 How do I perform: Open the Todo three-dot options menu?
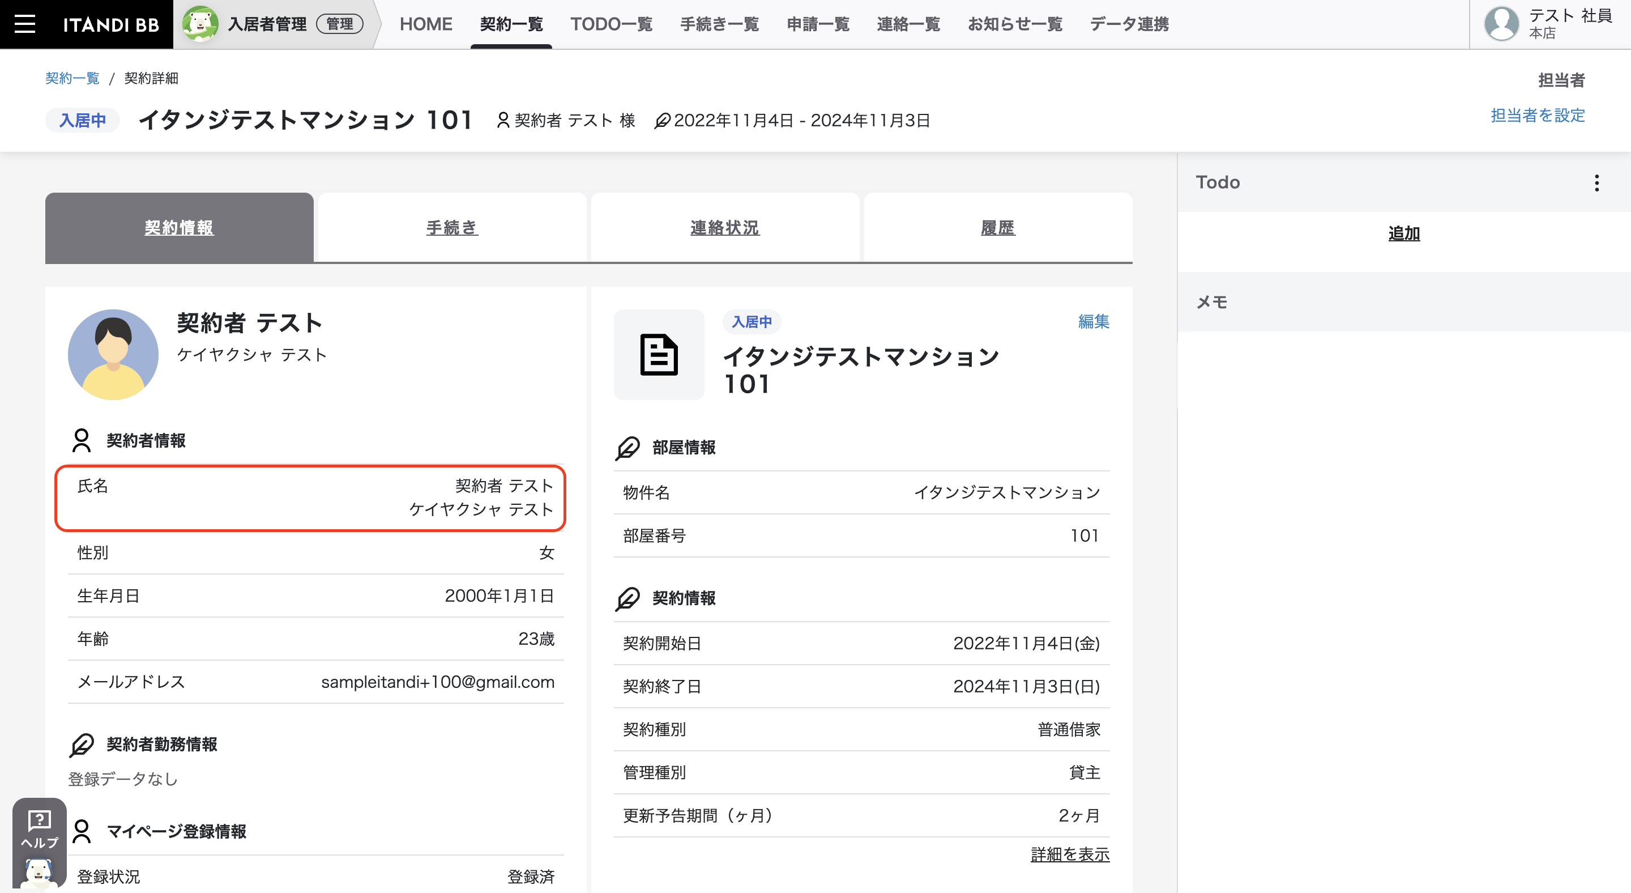pos(1596,183)
